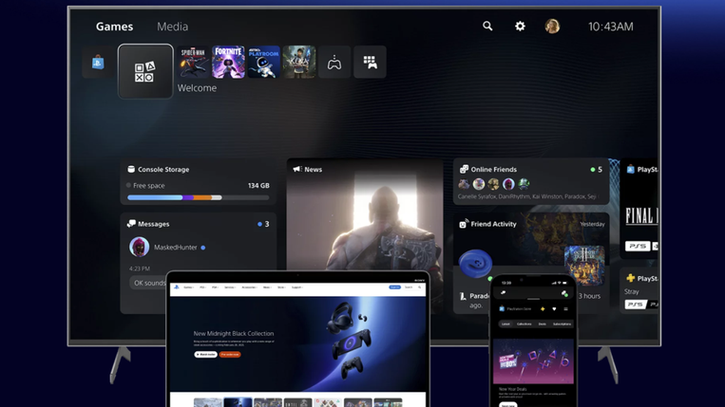Open the Kena game tile

tap(299, 62)
